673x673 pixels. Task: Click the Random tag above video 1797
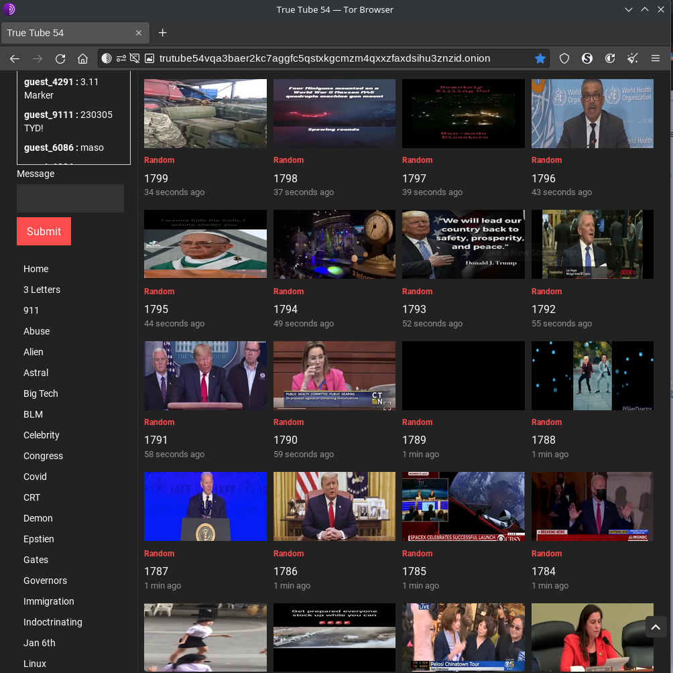417,160
